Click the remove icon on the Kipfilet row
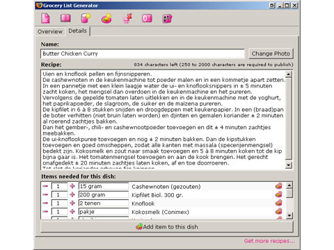The width and height of the screenshot is (334, 250). 278,194
